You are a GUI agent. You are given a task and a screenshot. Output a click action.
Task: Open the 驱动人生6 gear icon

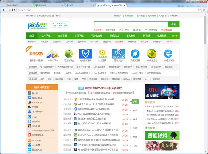point(119,54)
